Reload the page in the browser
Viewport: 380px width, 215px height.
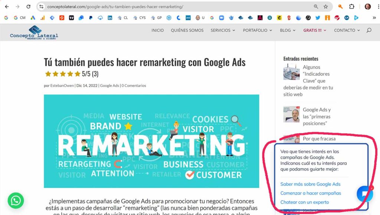28,7
